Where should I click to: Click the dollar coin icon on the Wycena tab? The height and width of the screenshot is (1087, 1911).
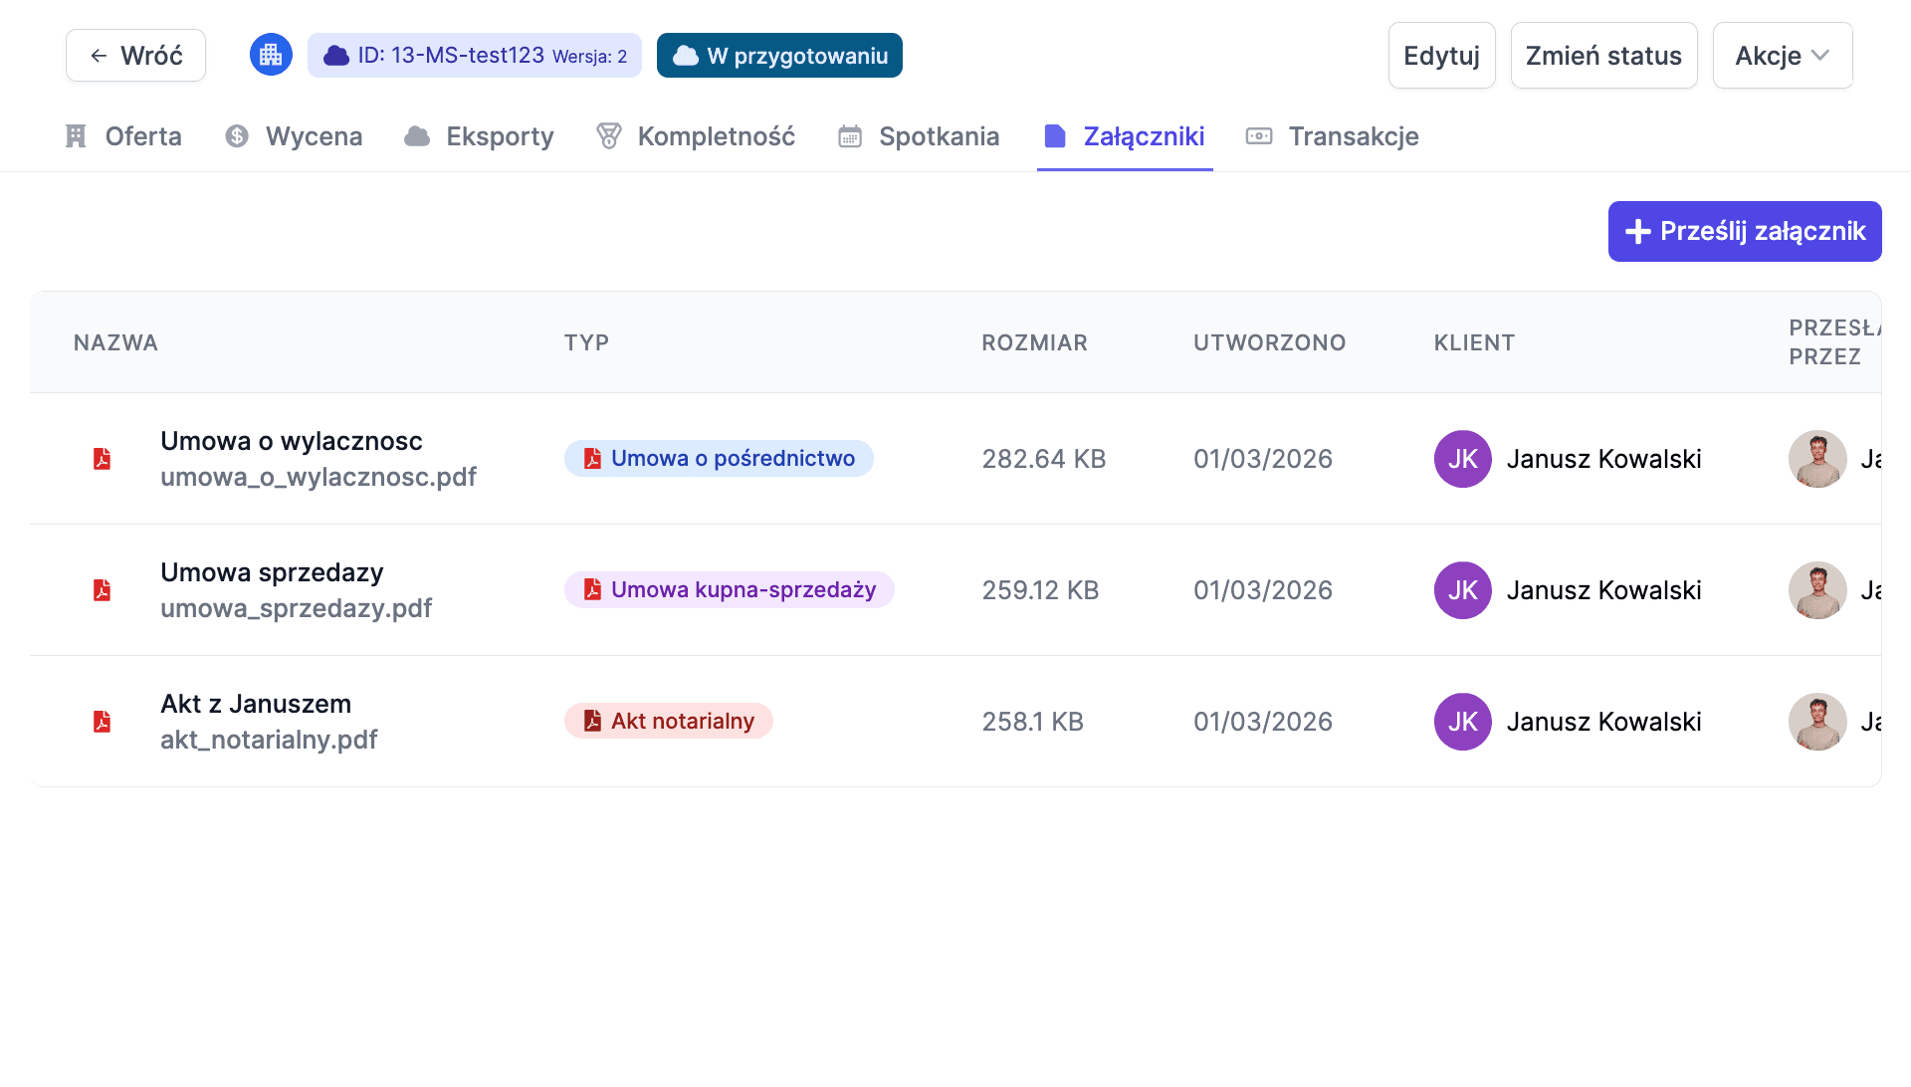point(237,136)
